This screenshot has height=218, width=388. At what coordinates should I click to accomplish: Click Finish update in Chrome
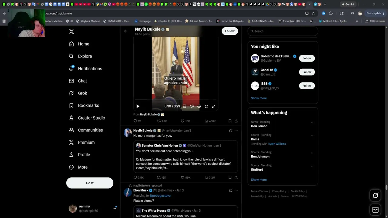[375, 13]
